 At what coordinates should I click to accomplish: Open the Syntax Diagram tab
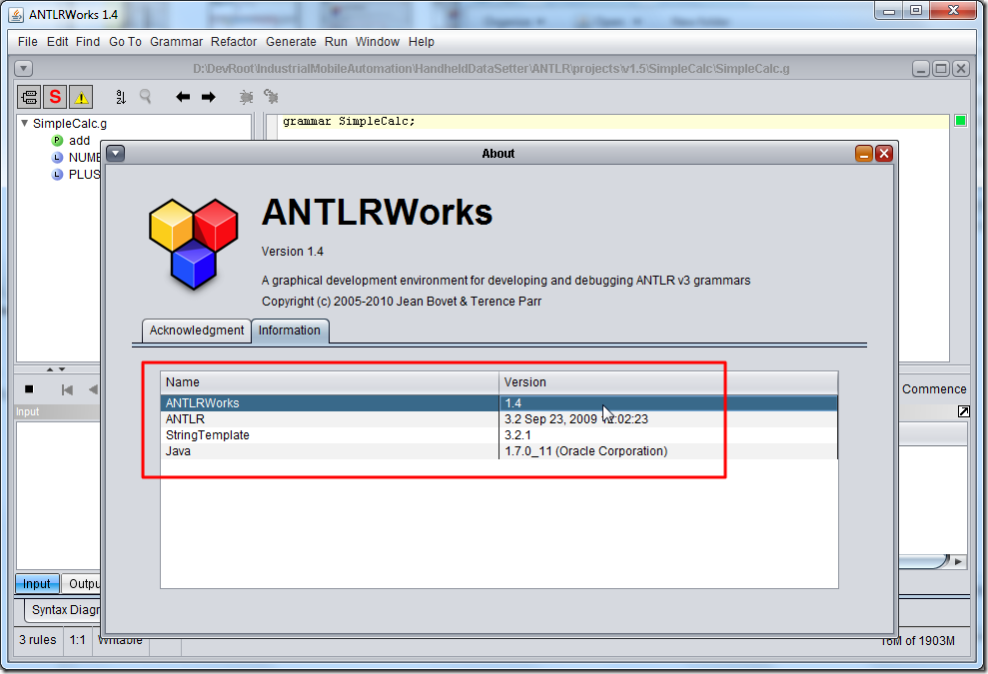(63, 610)
